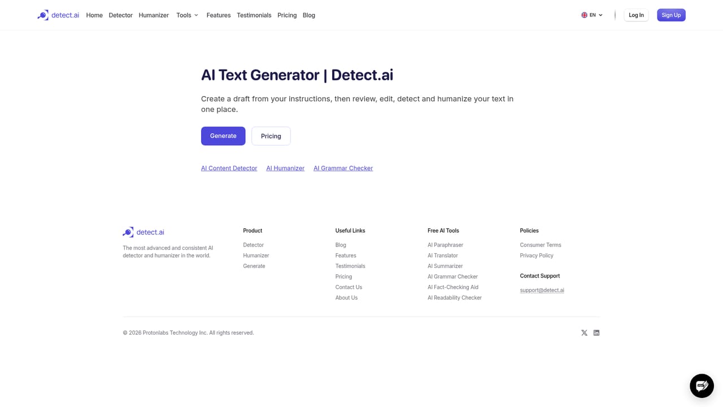
Task: Open the EN language selector
Action: (592, 15)
